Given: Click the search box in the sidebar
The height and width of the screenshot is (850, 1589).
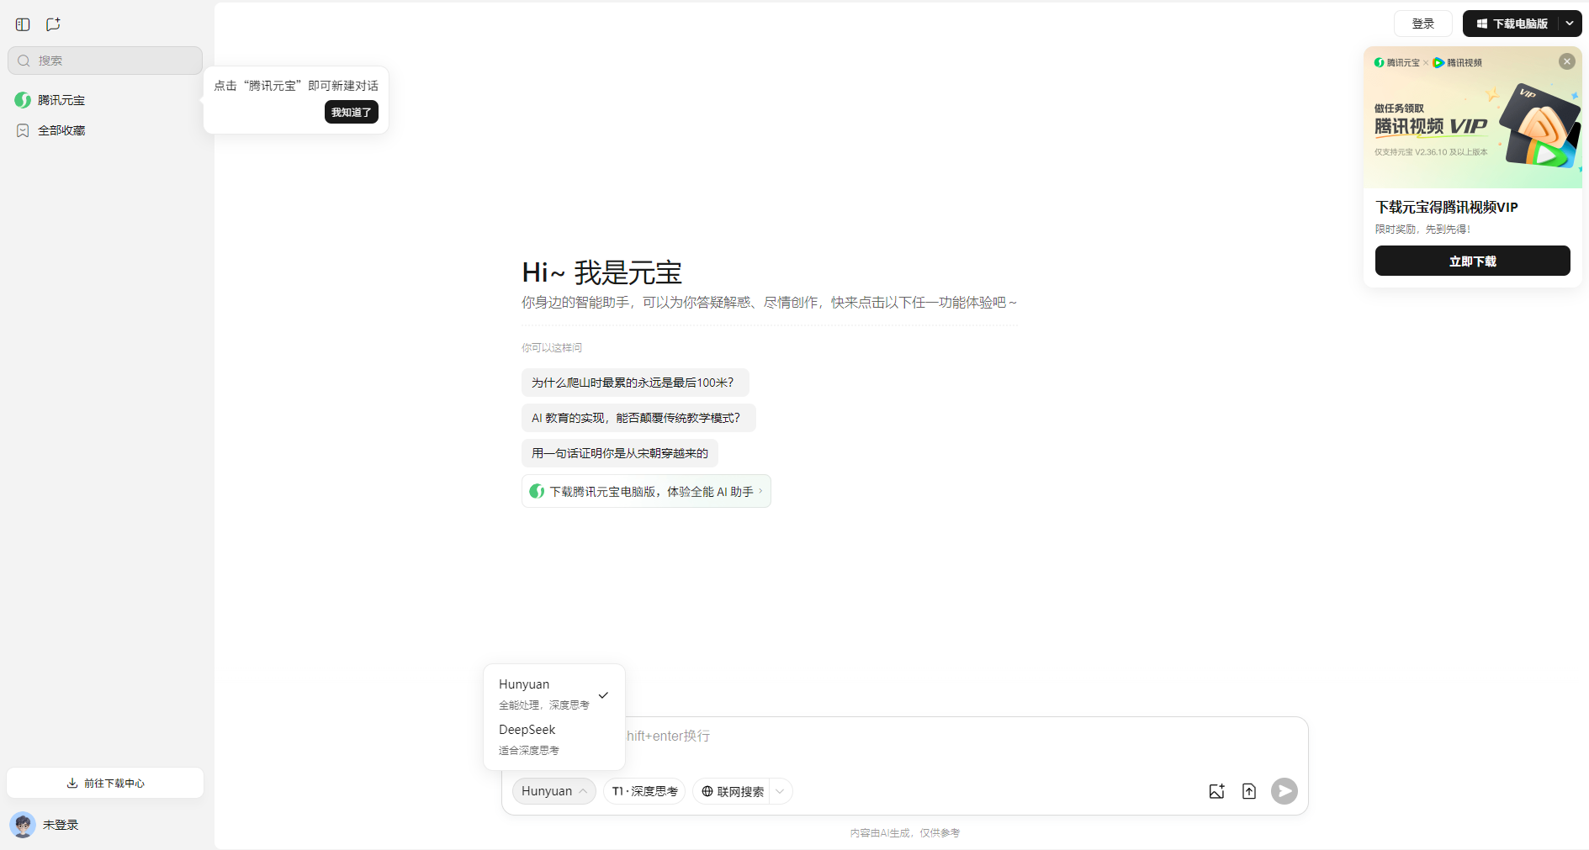Looking at the screenshot, I should (105, 61).
